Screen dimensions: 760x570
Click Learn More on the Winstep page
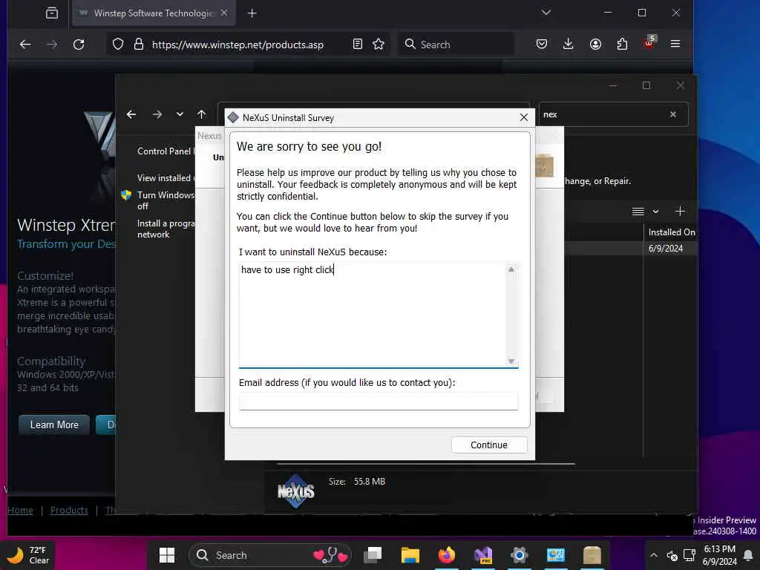click(x=54, y=425)
